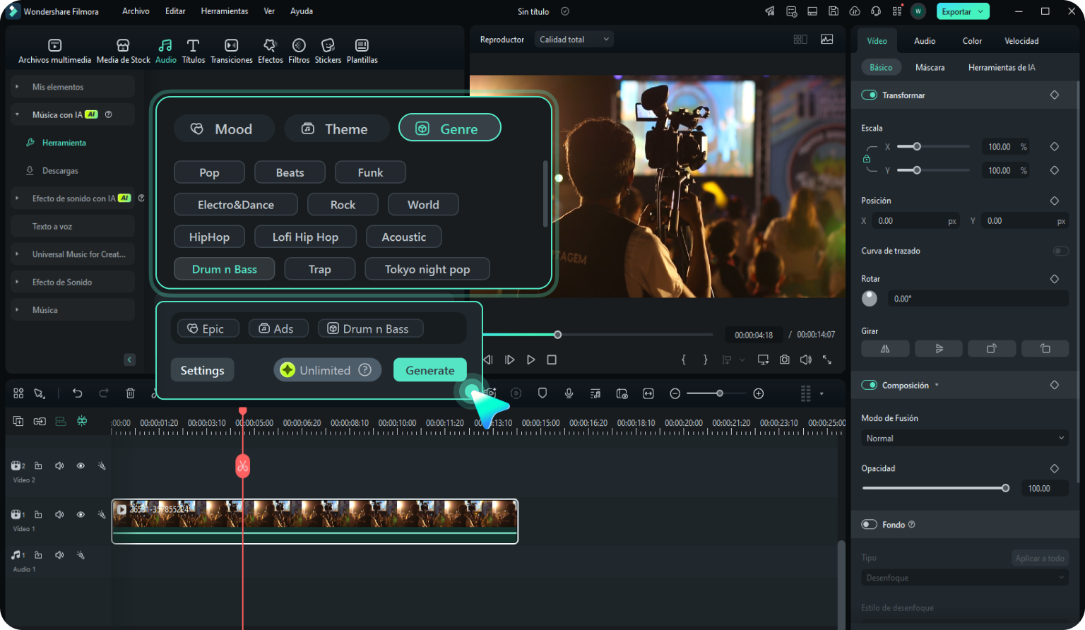Open the Filtros panel icon
Screen dimensions: 1085x630
coord(299,51)
